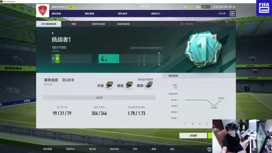272x153 pixels.
Task: Click the 排位赛 stats header bar
Action: pyautogui.click(x=99, y=98)
